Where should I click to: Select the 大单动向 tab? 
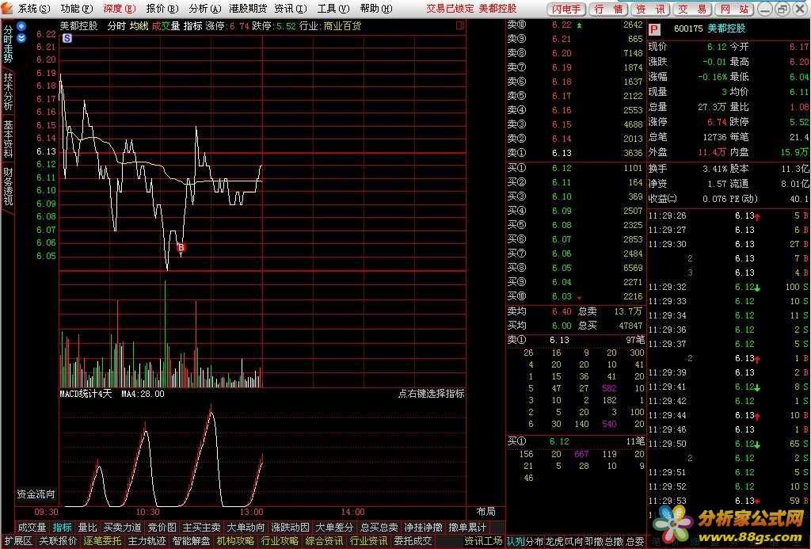246,528
